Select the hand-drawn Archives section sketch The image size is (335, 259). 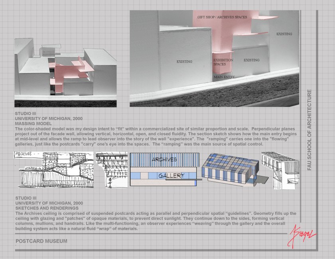click(x=54, y=170)
